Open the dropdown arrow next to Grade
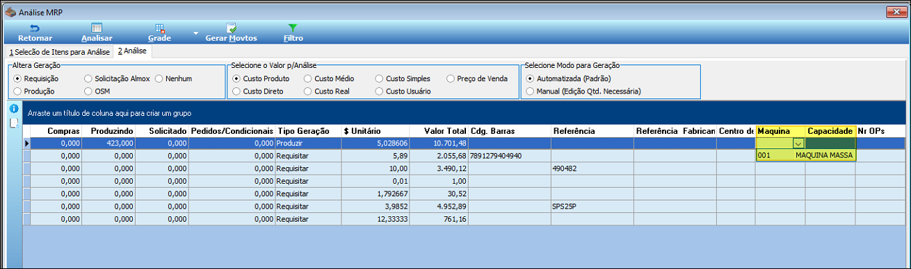 click(x=195, y=33)
